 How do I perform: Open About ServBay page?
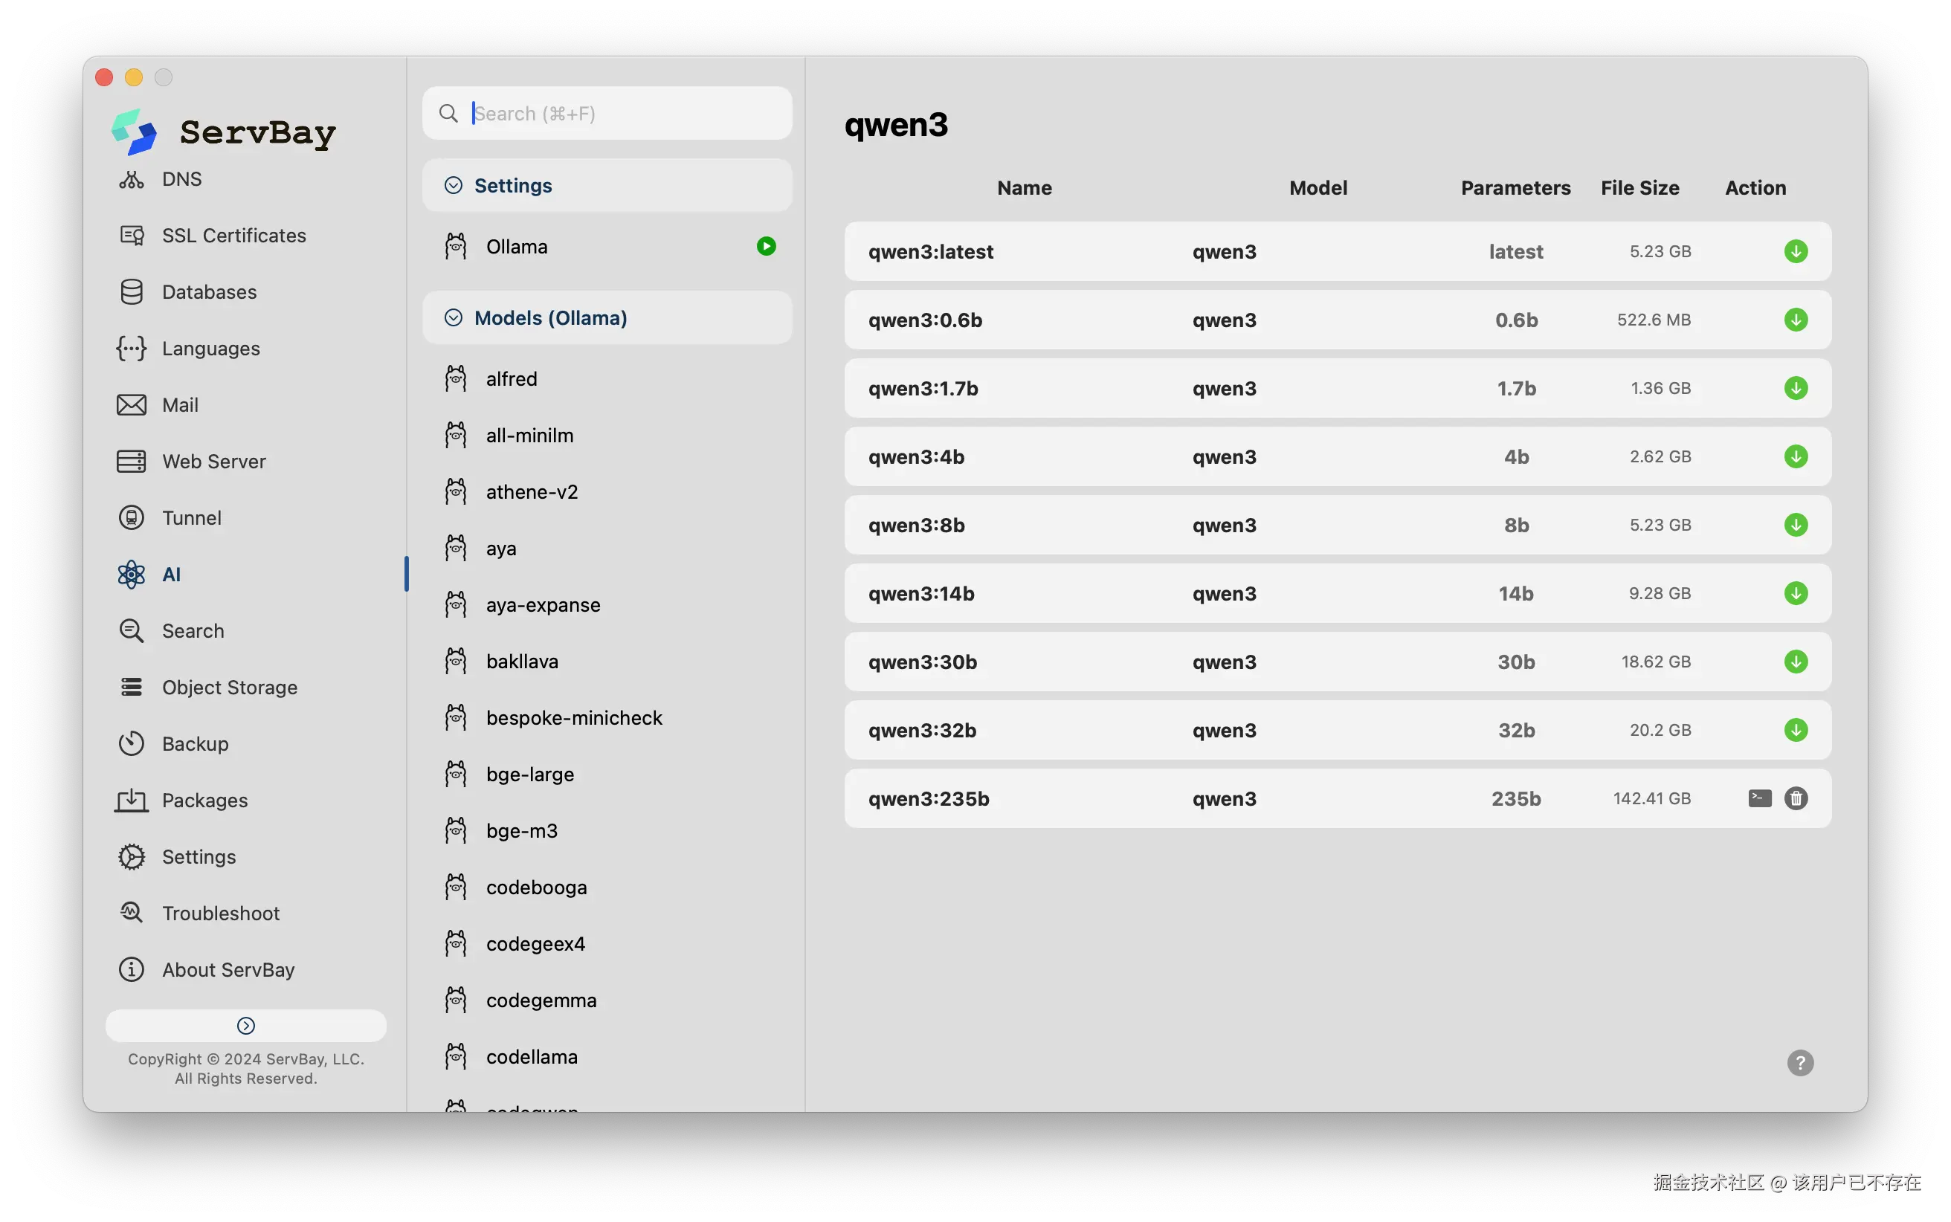[228, 969]
